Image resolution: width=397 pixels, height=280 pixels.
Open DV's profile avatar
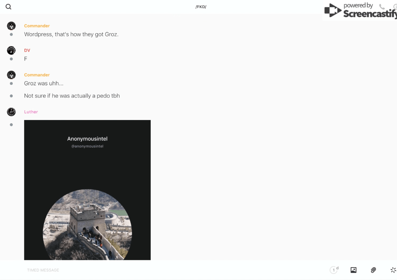coord(11,50)
